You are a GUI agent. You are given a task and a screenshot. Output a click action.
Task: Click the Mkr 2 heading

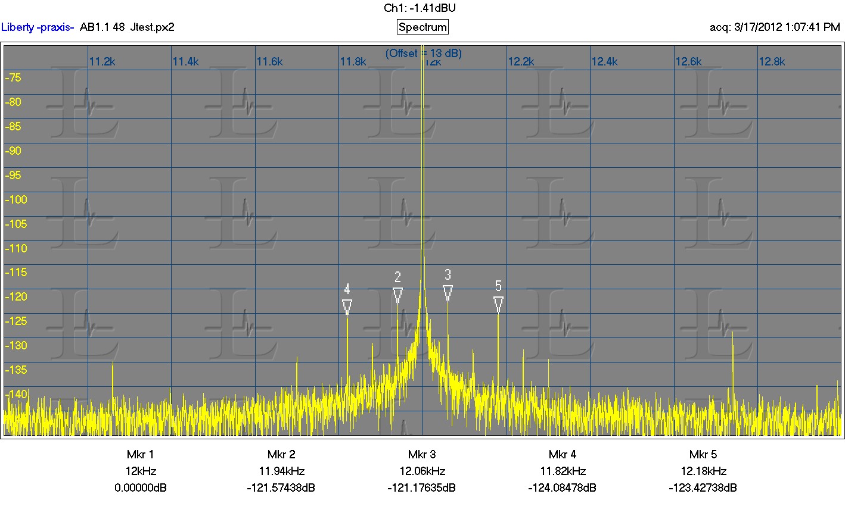[x=281, y=455]
